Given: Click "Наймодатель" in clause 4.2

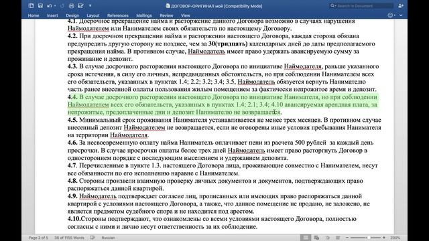Looking at the screenshot, I should (206, 52).
